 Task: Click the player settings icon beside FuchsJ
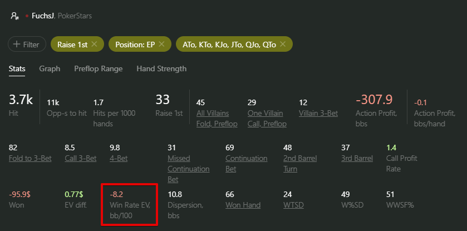coord(14,16)
